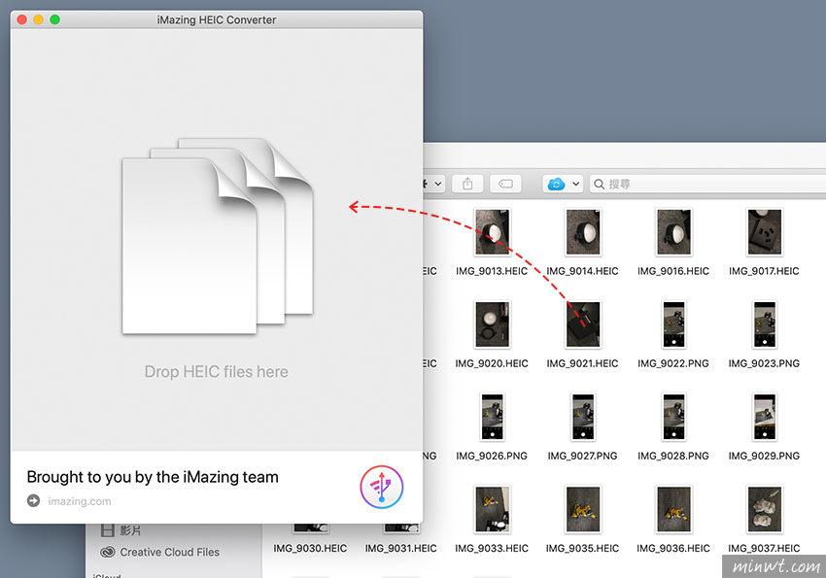Click the film icon beside 影片
Screen dimensions: 826x578
point(108,529)
